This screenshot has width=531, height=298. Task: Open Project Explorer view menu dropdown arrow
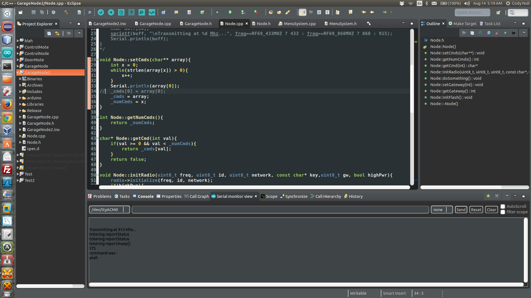click(79, 33)
